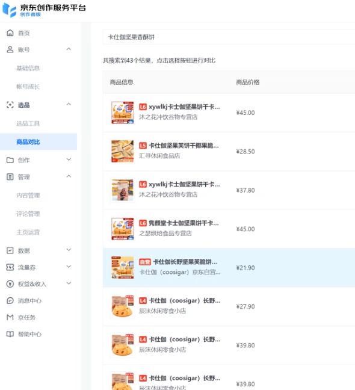Click thumbnail of first xywlkj ¥45.00 product

[123, 113]
